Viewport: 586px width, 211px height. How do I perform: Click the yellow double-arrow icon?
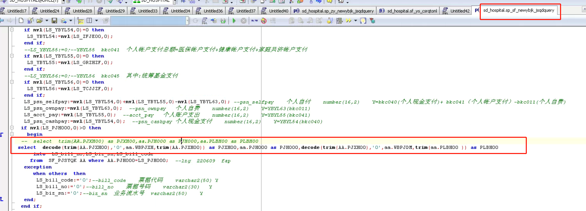pos(349,21)
